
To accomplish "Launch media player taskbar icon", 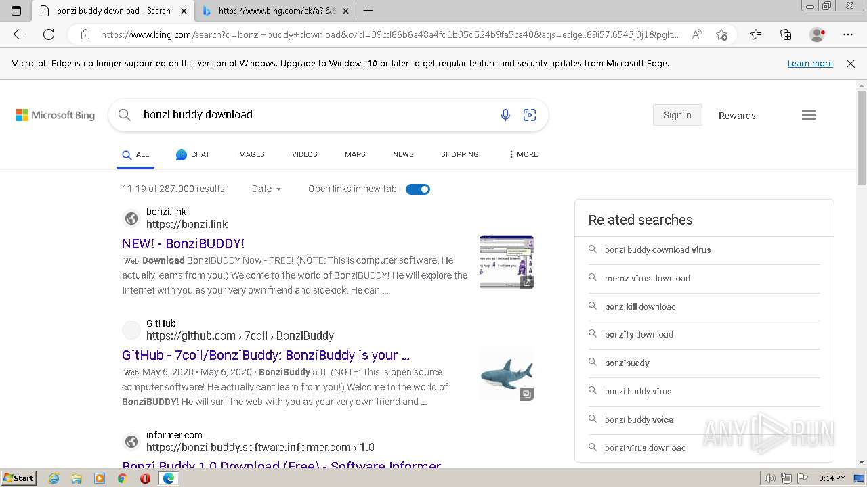I will tap(100, 478).
